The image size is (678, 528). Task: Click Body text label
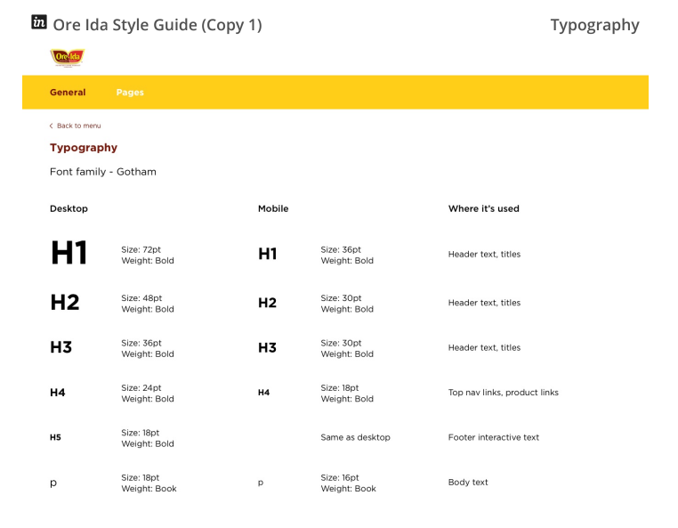pos(468,483)
